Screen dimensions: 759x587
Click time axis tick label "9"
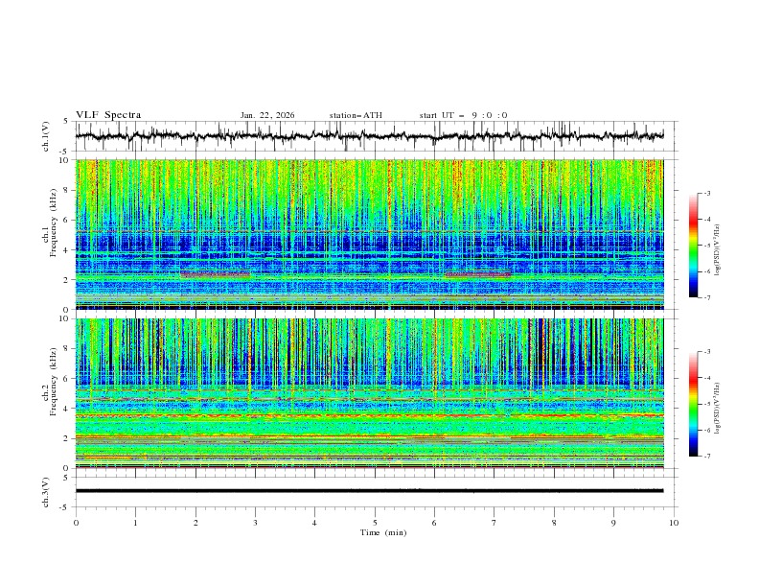pyautogui.click(x=613, y=523)
